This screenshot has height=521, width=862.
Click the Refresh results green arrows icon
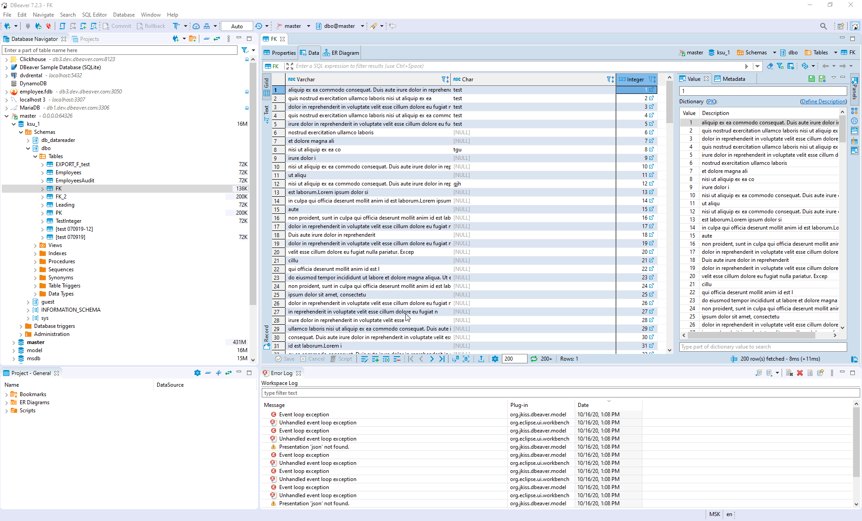click(x=534, y=359)
